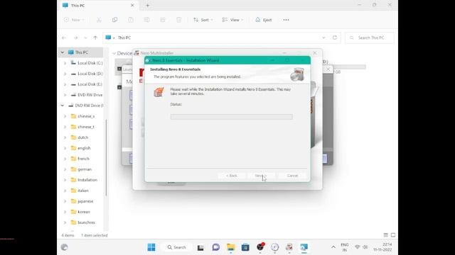Screen dimensions: 455x255
Task: Click the taskbar Search box
Action: [x=176, y=247]
